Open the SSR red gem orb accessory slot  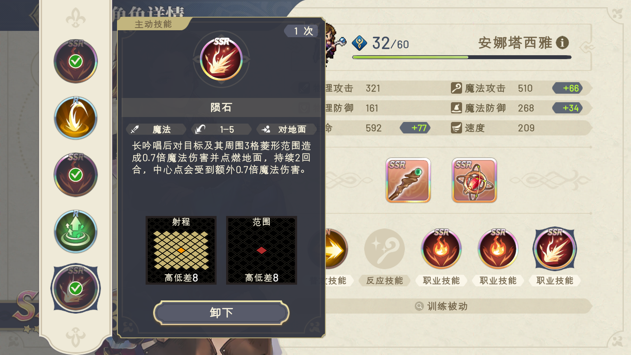[474, 180]
